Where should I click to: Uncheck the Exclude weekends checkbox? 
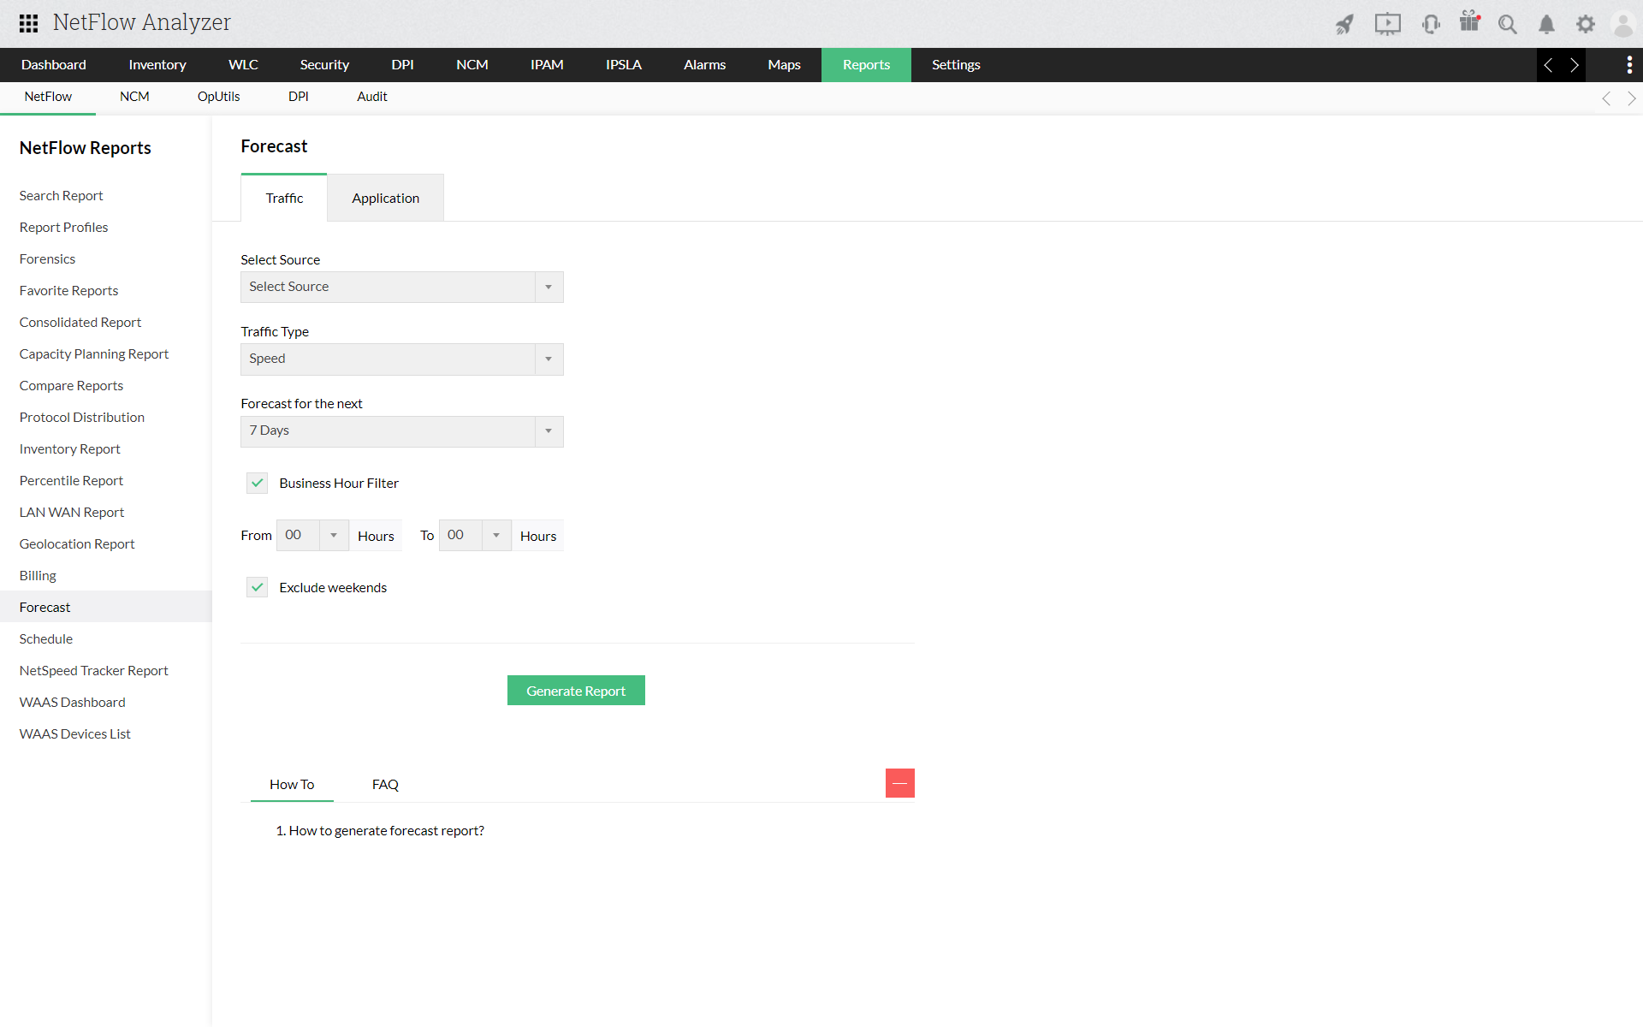coord(257,587)
